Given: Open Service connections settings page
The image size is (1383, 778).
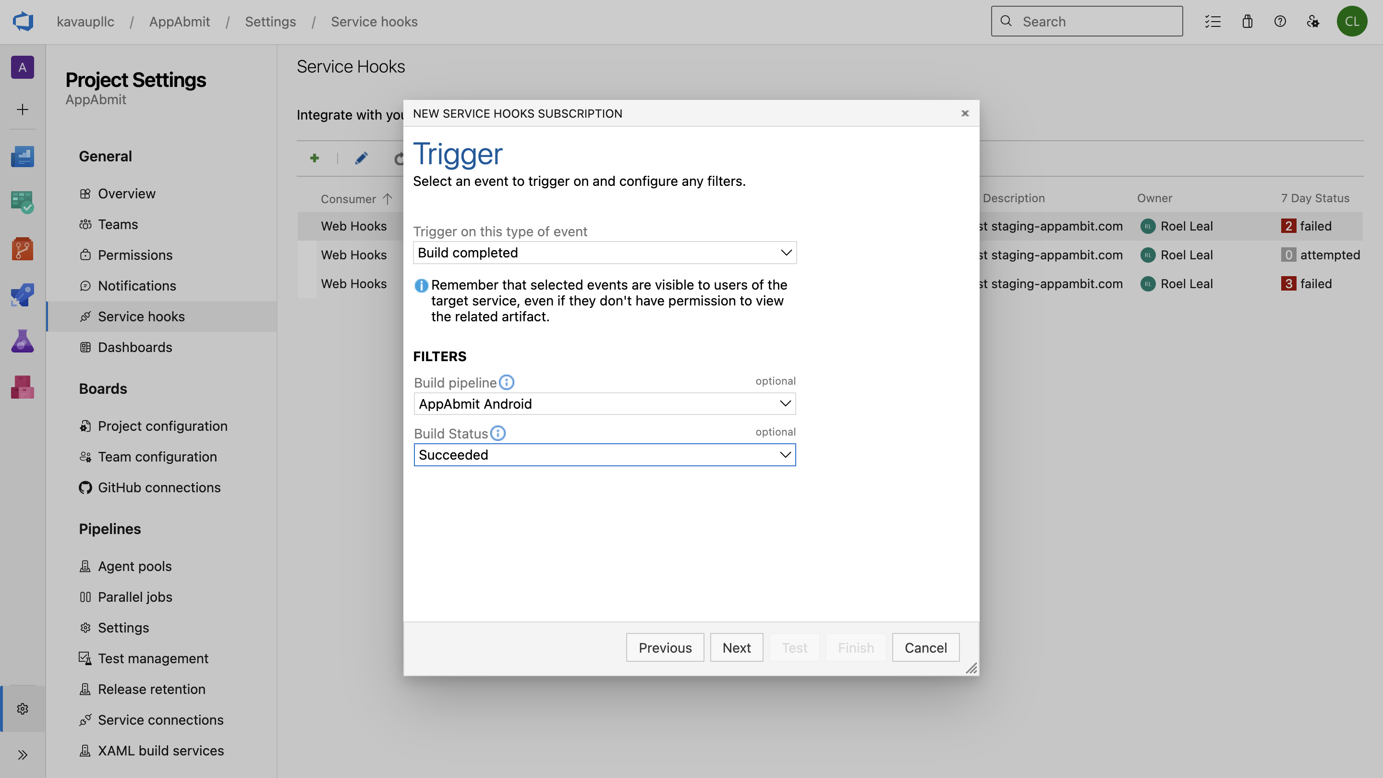Looking at the screenshot, I should click(160, 719).
